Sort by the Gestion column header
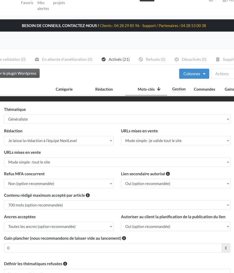This screenshot has height=273, width=234. pyautogui.click(x=179, y=89)
